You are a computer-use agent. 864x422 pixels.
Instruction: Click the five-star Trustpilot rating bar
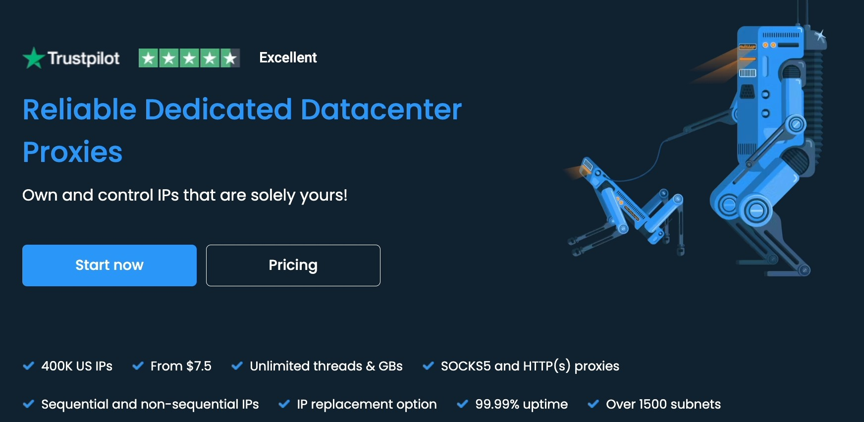pos(190,57)
